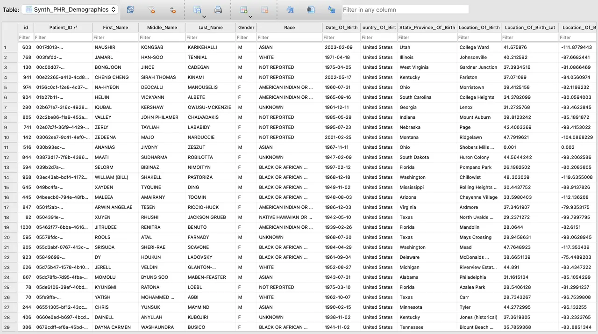Click the refresh table data icon
The width and height of the screenshot is (598, 334).
coord(130,9)
